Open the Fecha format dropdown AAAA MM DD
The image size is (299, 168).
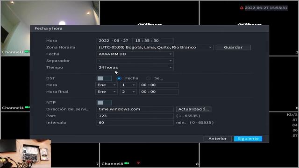pos(135,54)
